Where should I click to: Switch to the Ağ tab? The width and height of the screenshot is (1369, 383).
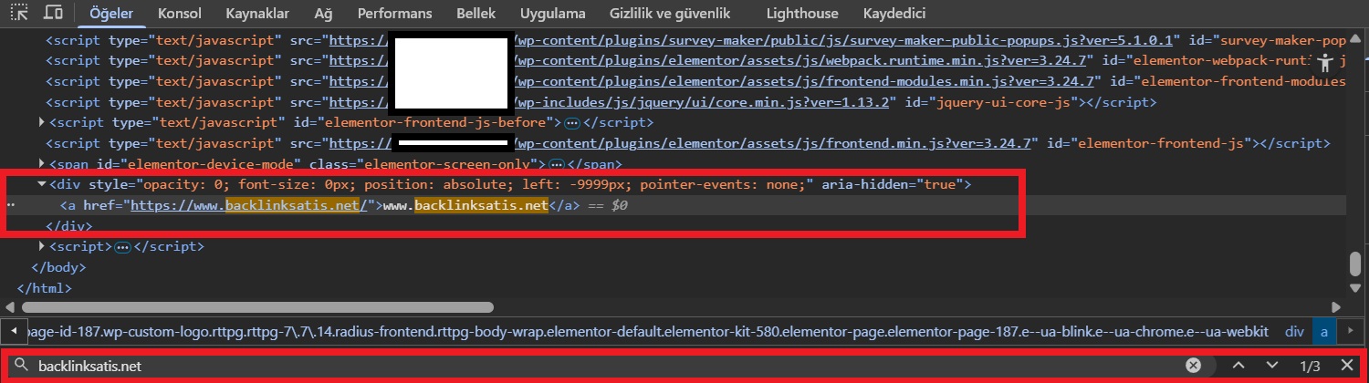click(x=324, y=14)
